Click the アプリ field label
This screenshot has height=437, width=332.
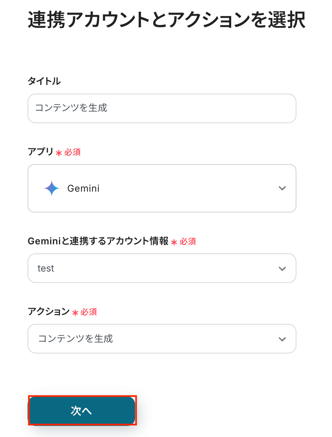[41, 152]
